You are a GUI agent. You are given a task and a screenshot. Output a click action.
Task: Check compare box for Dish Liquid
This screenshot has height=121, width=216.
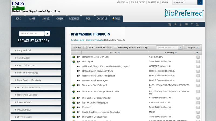click(x=198, y=62)
